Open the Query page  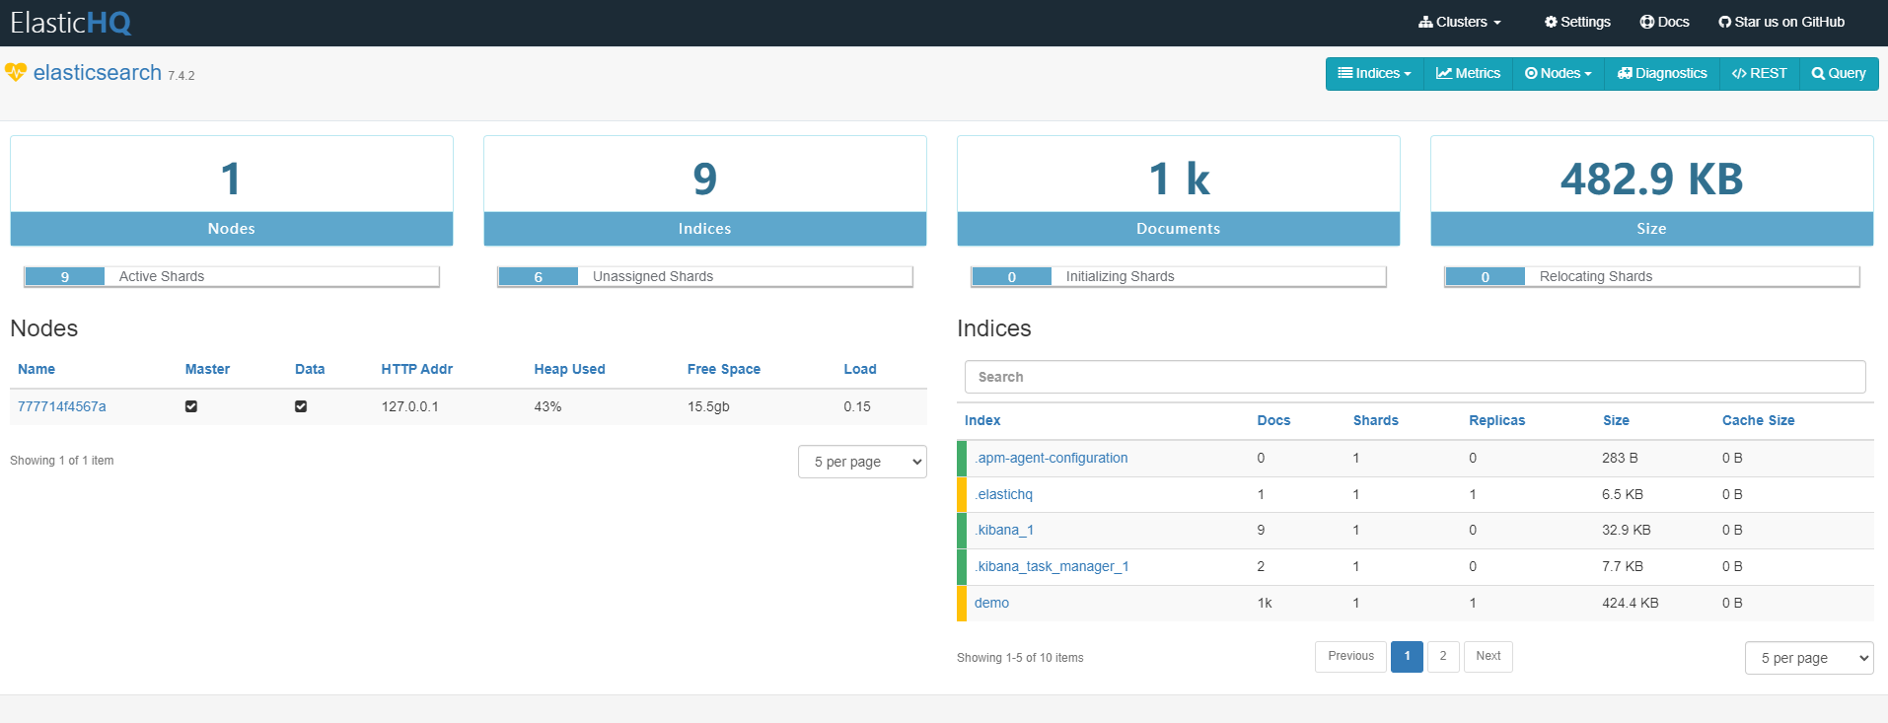(1839, 73)
